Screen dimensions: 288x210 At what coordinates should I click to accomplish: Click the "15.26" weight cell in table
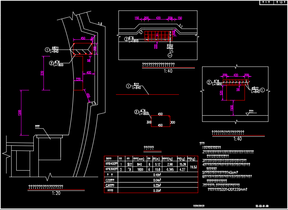tap(183, 164)
